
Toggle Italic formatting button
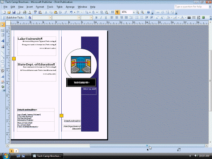101,17
